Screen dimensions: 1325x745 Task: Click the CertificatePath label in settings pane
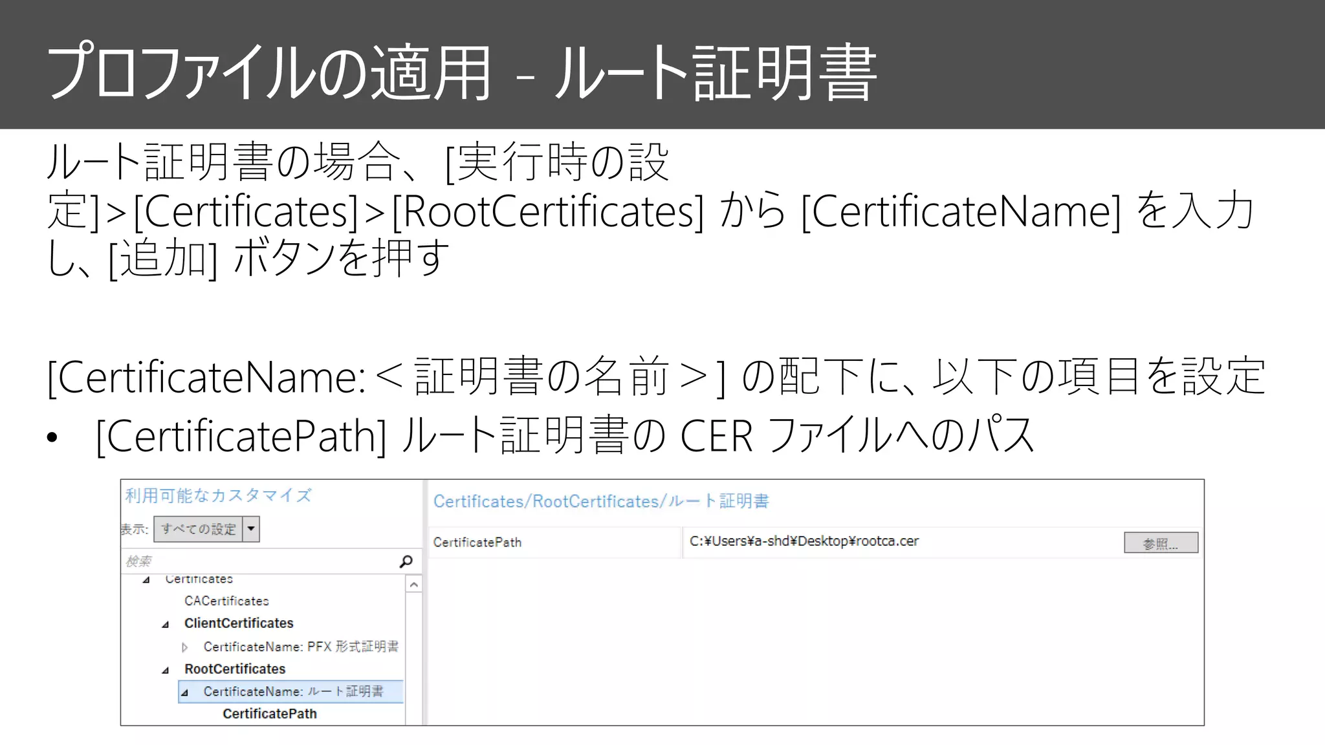coord(477,543)
